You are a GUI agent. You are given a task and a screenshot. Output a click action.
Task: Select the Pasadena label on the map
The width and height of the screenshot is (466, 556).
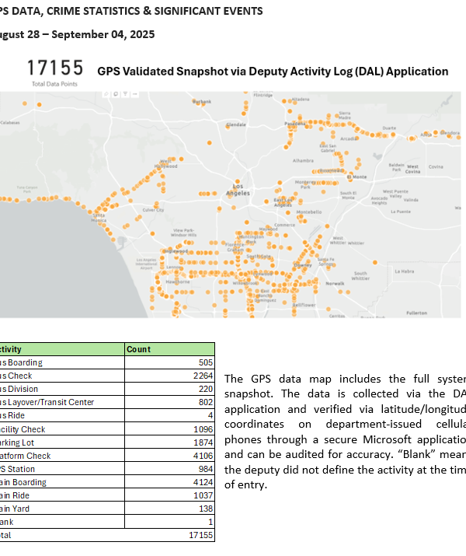click(x=294, y=124)
